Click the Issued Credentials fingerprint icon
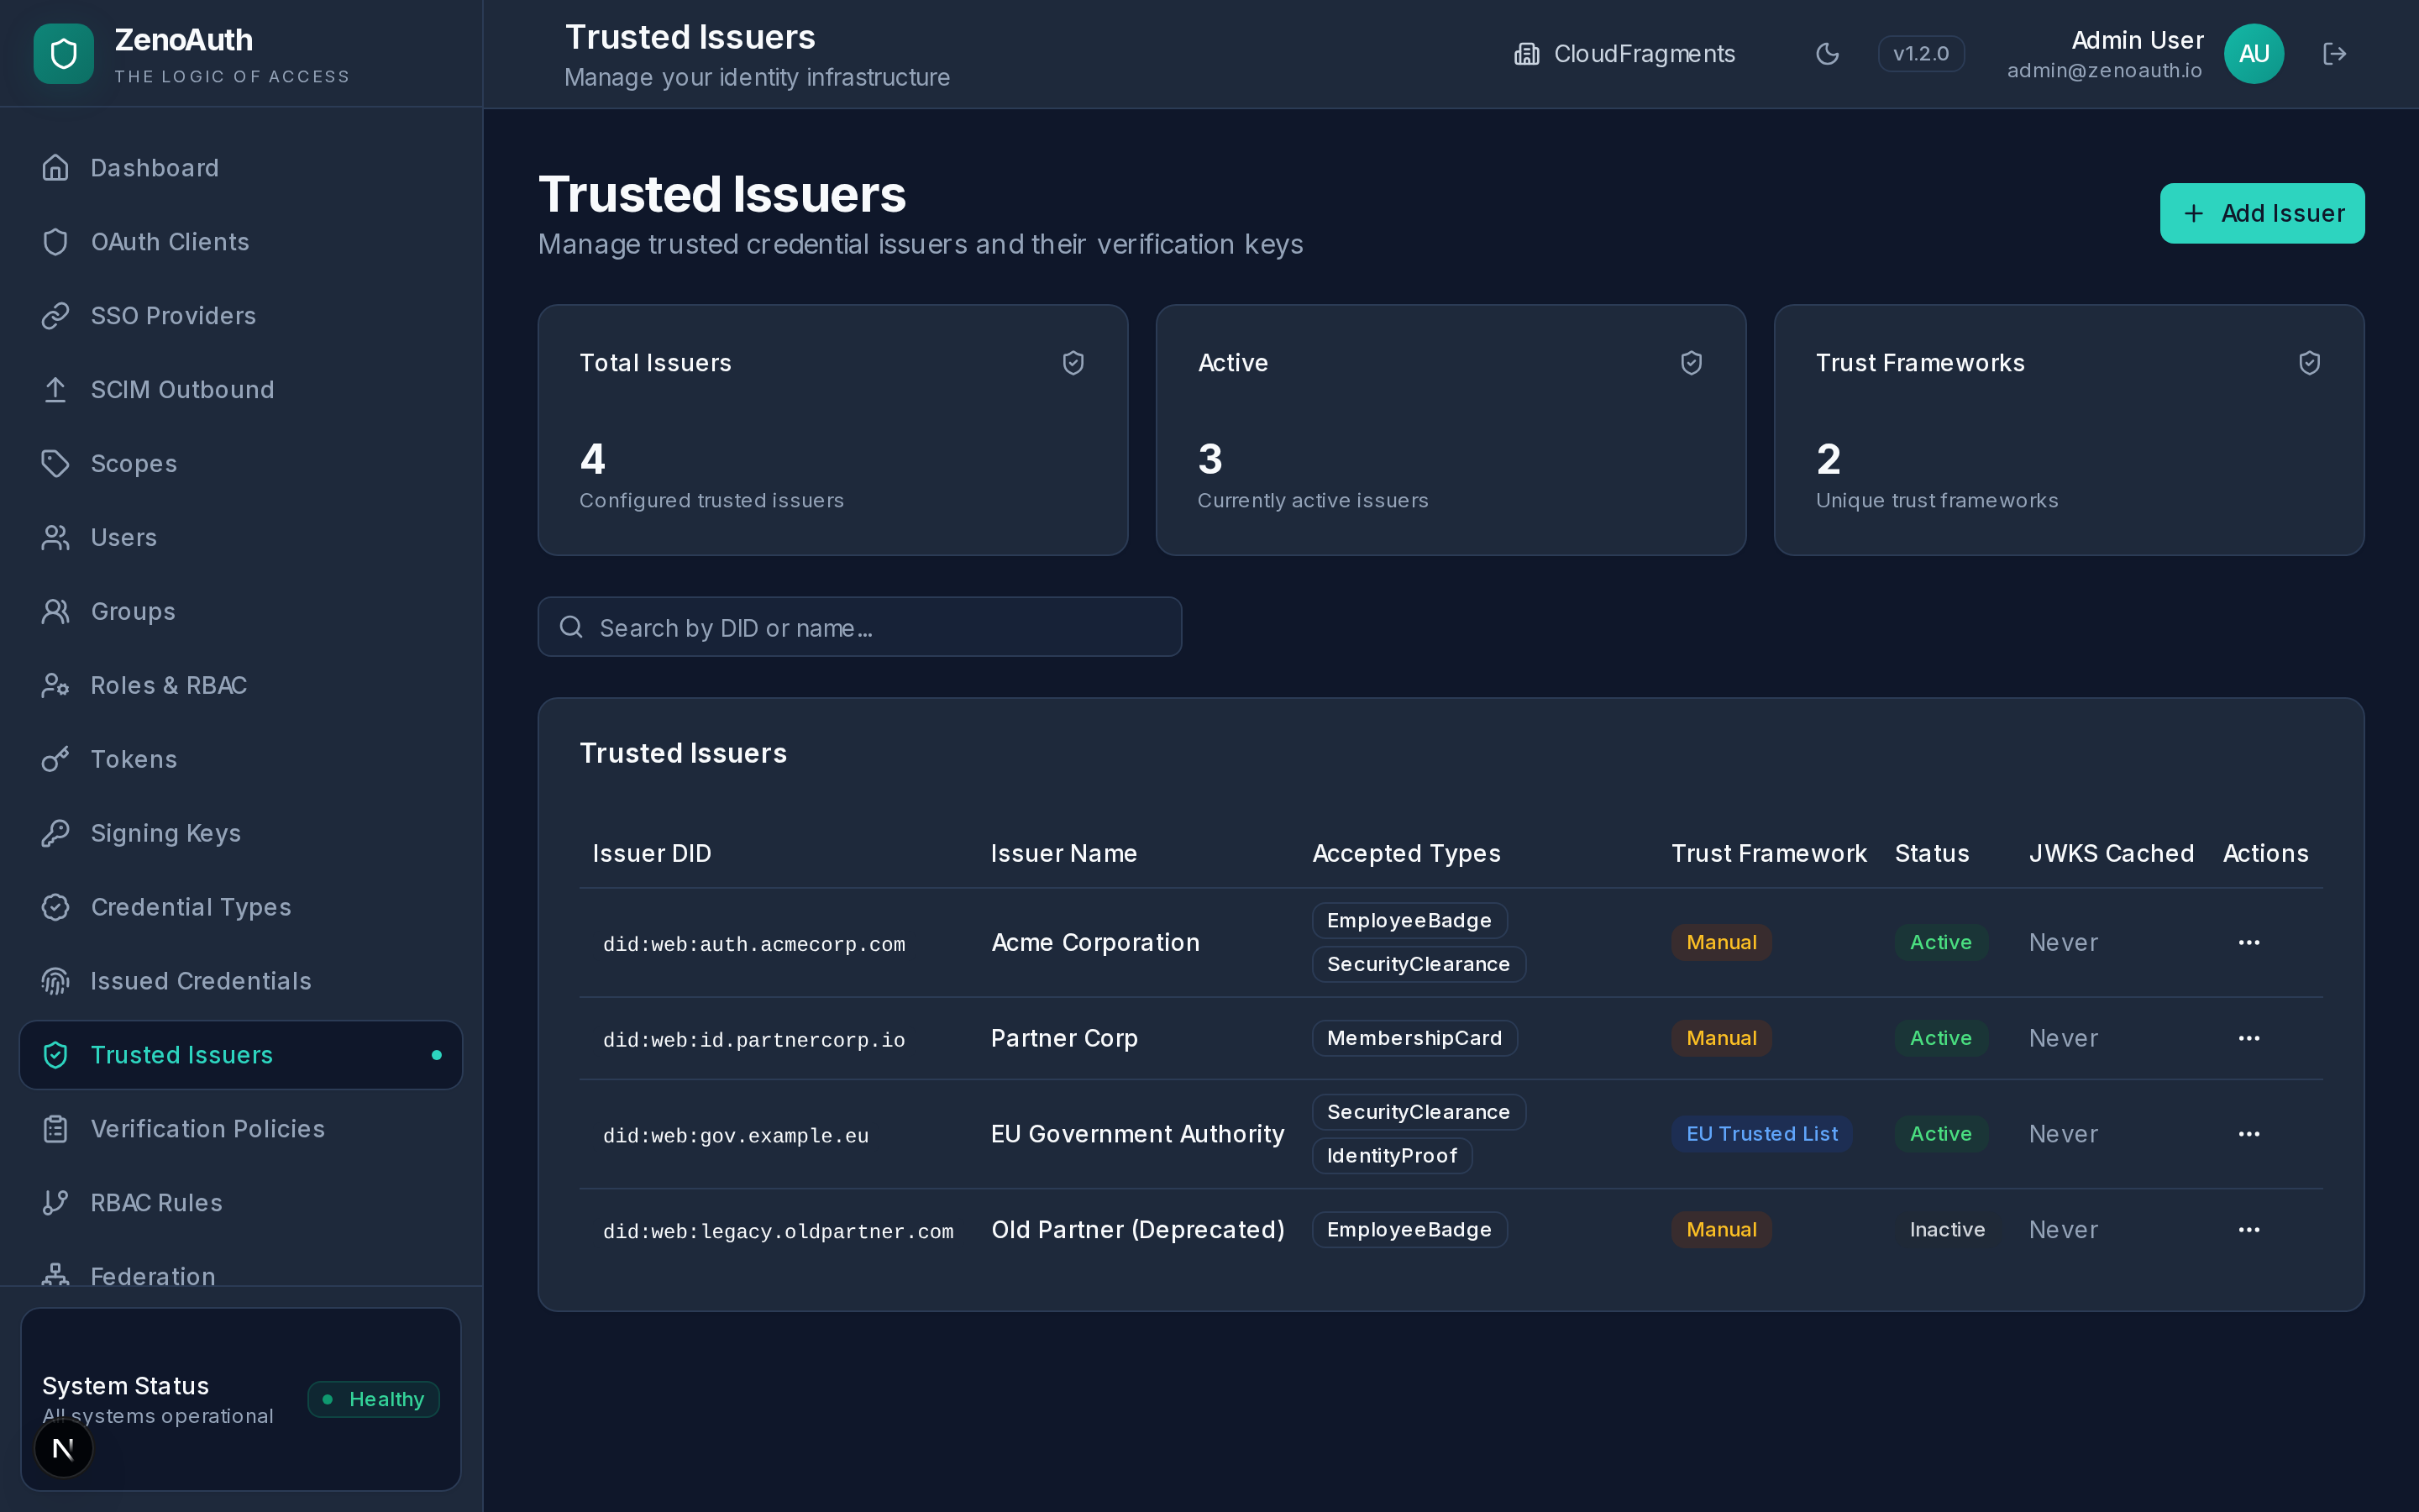The image size is (2419, 1512). (55, 981)
